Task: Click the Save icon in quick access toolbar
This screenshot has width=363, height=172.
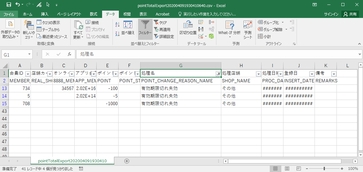Action: point(9,5)
